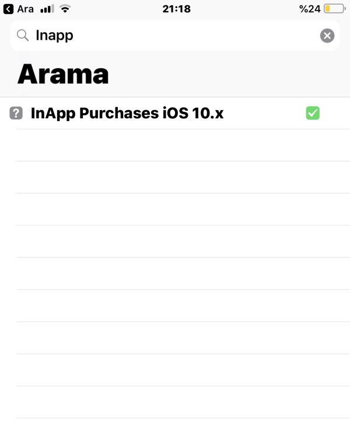Screen dimensions: 350x423
Task: Tap the question mark package icon
Action: (x=16, y=113)
